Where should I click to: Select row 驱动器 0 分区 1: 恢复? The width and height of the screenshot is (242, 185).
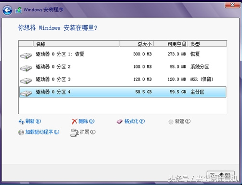122,54
